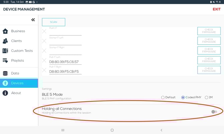Screen dimensions: 224x134
Task: Click the Stomp-IT Right address field
Action: [65, 52]
